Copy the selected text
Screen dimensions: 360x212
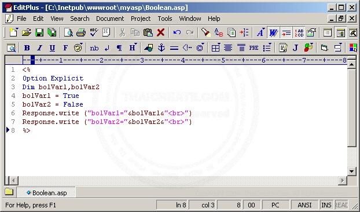[x=135, y=32]
